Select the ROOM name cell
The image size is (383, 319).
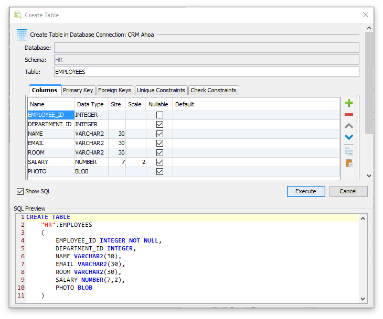click(x=51, y=152)
